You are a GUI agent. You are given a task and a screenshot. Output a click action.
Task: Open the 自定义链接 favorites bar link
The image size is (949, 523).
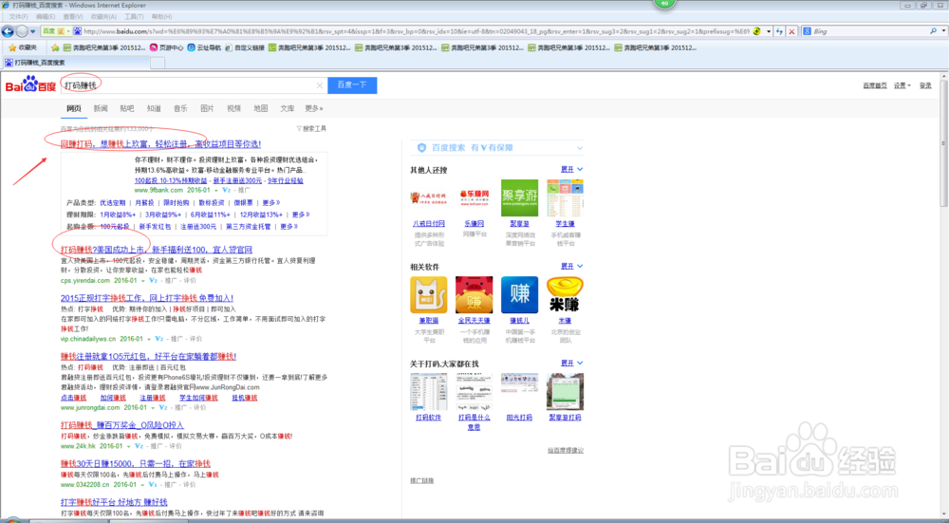pyautogui.click(x=245, y=47)
